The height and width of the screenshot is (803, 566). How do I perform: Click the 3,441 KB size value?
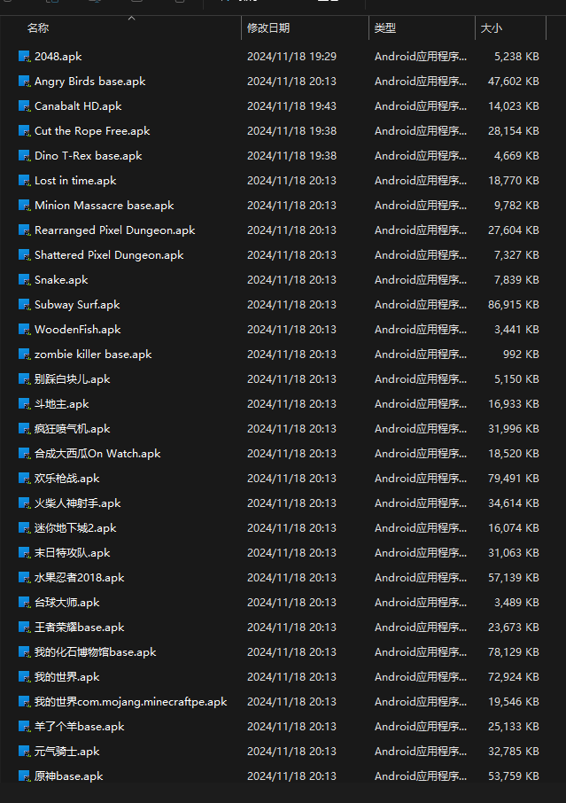pos(516,330)
